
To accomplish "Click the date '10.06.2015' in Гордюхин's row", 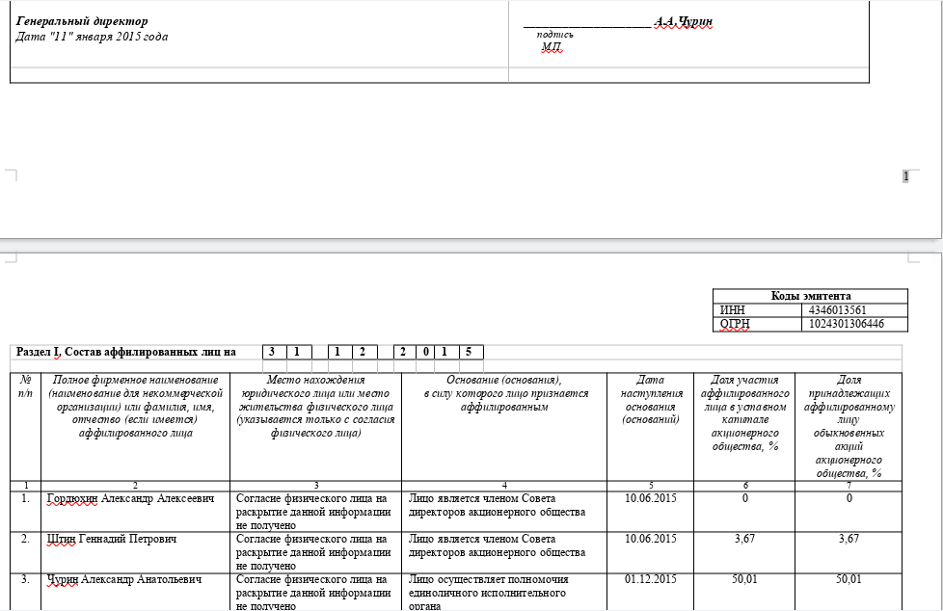I will point(650,498).
